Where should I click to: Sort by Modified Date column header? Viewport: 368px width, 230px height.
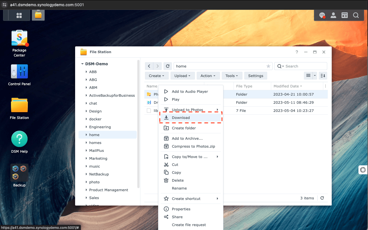tap(297, 86)
